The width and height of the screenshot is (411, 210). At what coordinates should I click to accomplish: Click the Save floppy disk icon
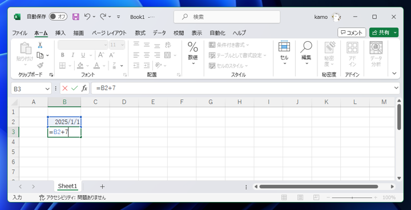click(x=76, y=17)
